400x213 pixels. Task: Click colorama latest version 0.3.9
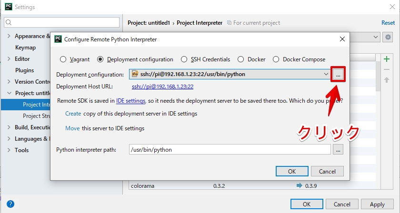point(311,186)
